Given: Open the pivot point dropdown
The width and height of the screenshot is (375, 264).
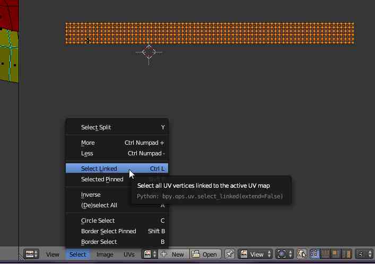Looking at the screenshot, I should pyautogui.click(x=284, y=254).
